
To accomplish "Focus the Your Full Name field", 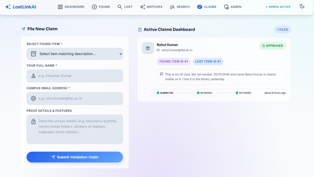I will tap(75, 76).
